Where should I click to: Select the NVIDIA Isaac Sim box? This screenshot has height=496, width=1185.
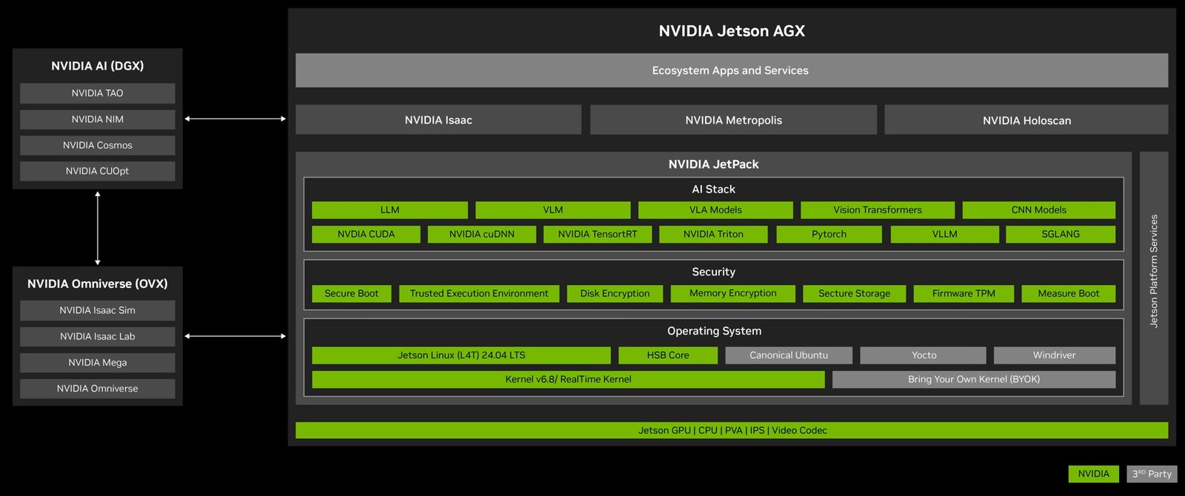coord(97,310)
